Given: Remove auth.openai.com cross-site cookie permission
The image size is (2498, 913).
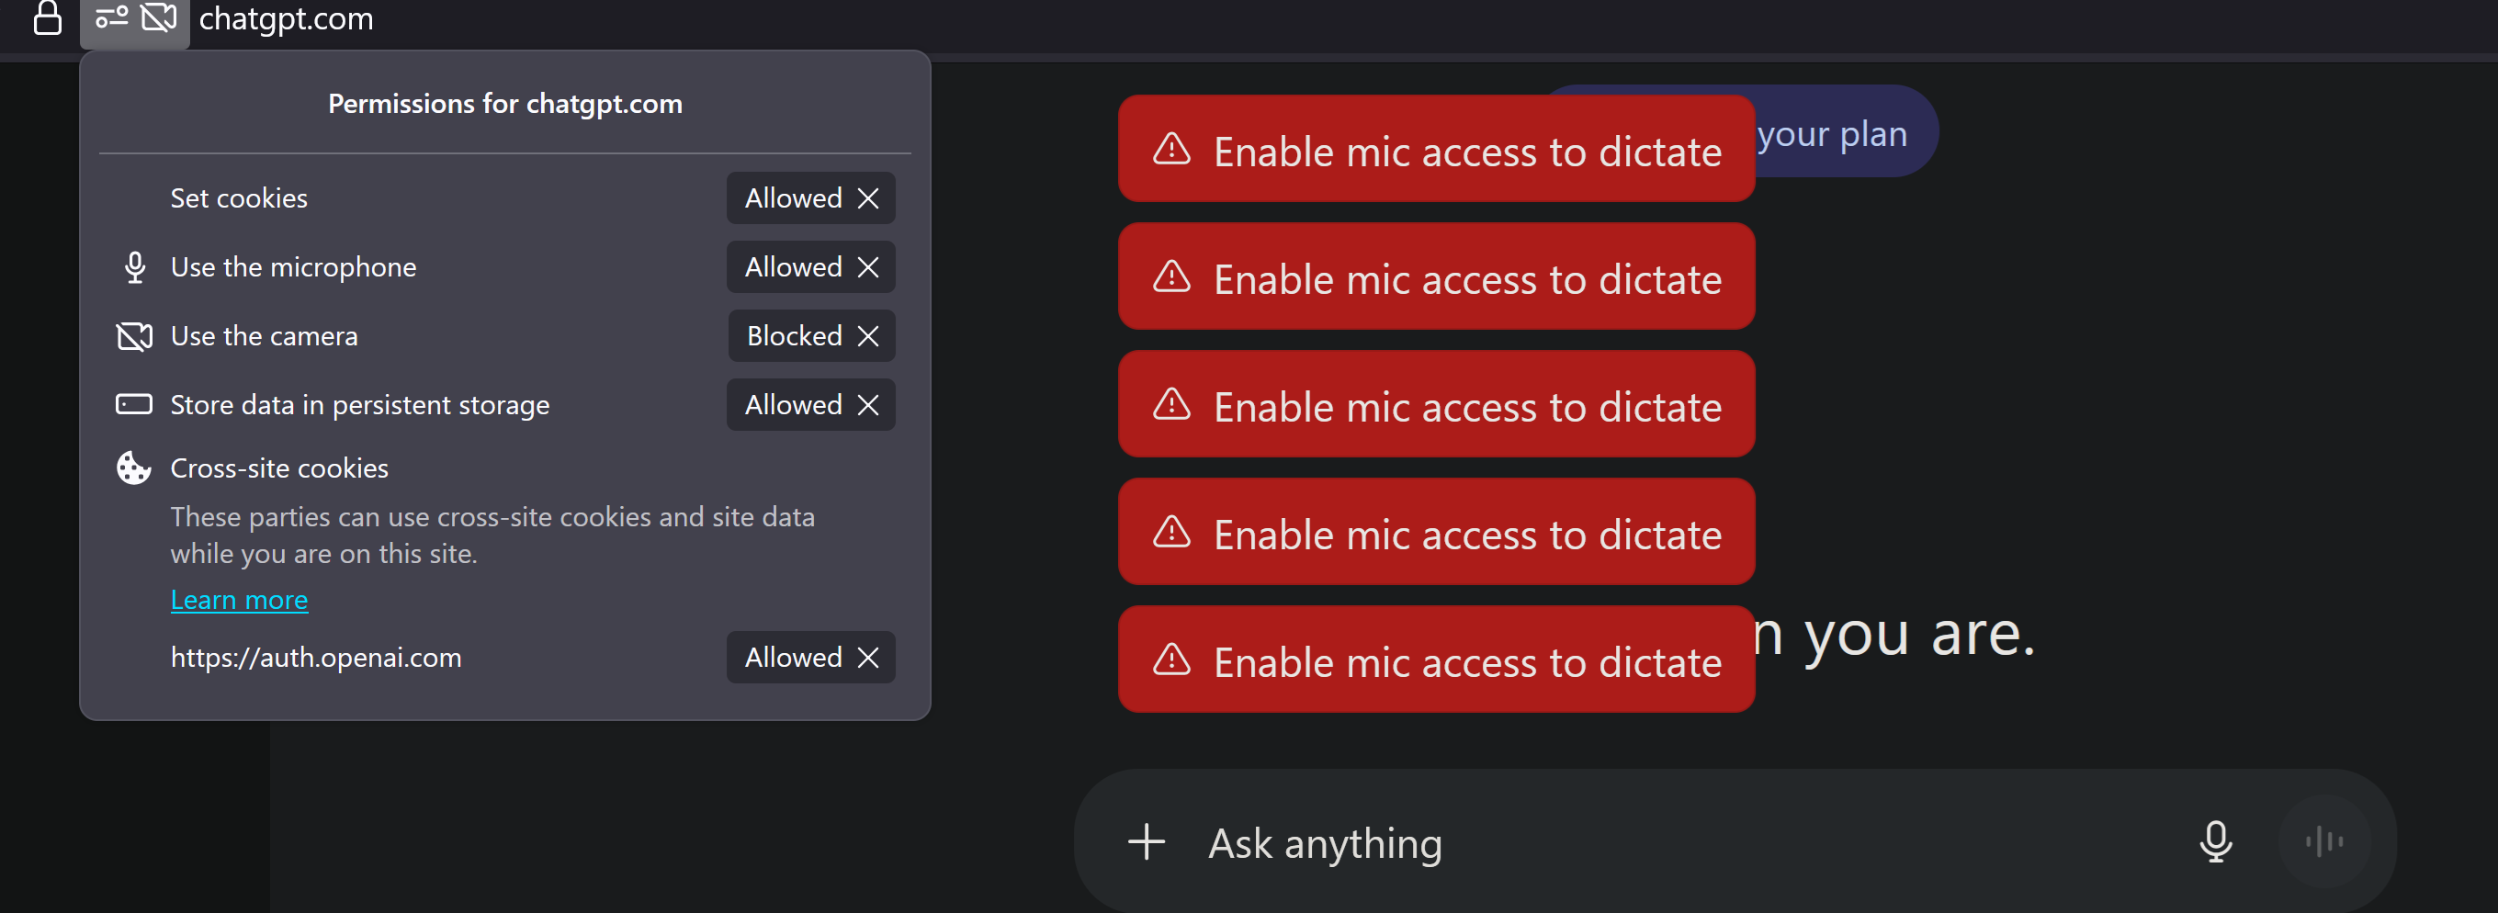Looking at the screenshot, I should [868, 657].
